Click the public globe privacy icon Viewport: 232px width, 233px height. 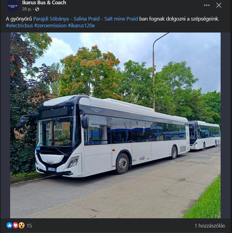click(37, 9)
